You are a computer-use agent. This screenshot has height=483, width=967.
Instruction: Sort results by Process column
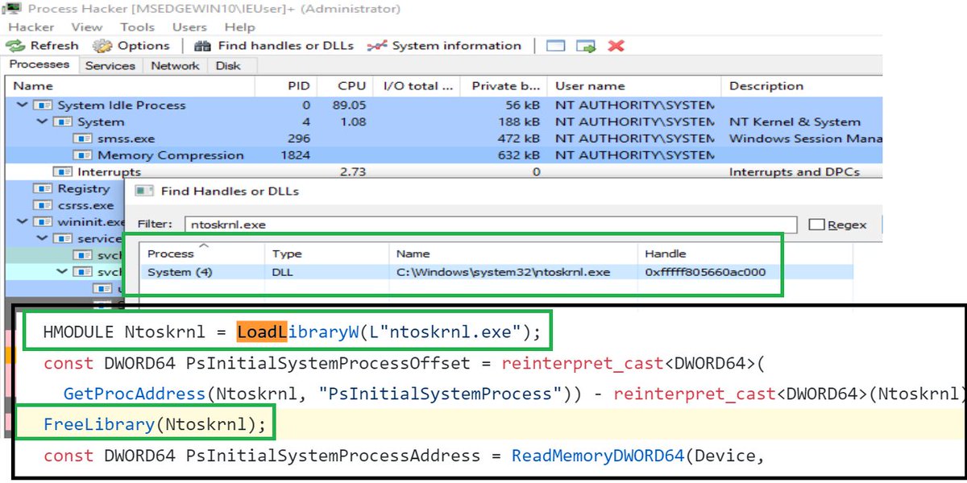(x=203, y=254)
